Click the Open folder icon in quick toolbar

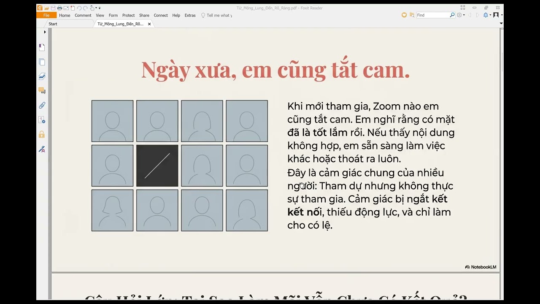coord(46,8)
